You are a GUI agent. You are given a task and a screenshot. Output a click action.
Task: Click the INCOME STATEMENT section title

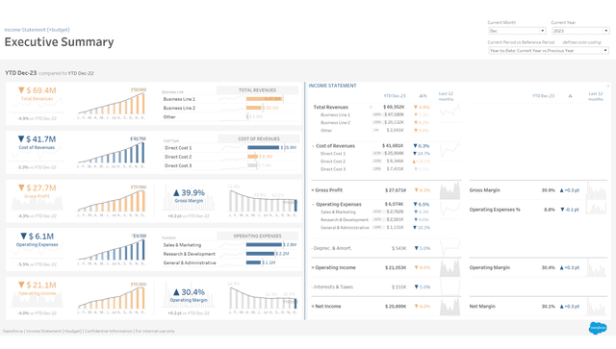[x=332, y=86]
